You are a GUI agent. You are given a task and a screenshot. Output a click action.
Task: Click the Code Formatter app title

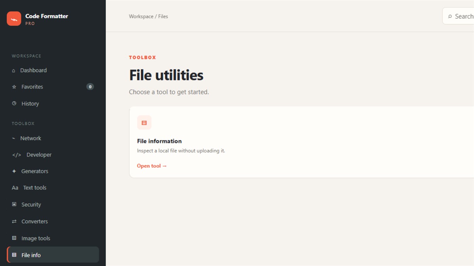[x=47, y=16]
